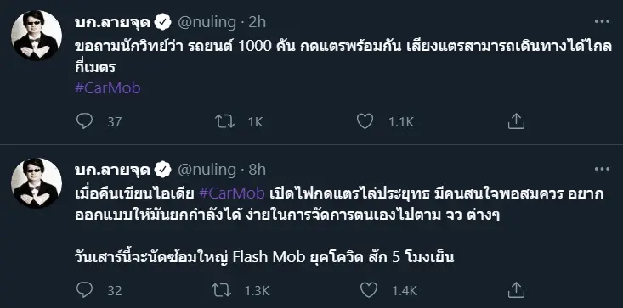Open the #CarMob hashtag under first tweet
Screen dimensions: 623x308
pyautogui.click(x=108, y=88)
